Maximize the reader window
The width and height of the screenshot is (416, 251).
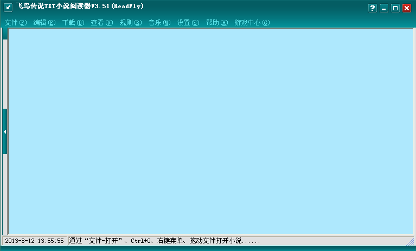coord(395,8)
